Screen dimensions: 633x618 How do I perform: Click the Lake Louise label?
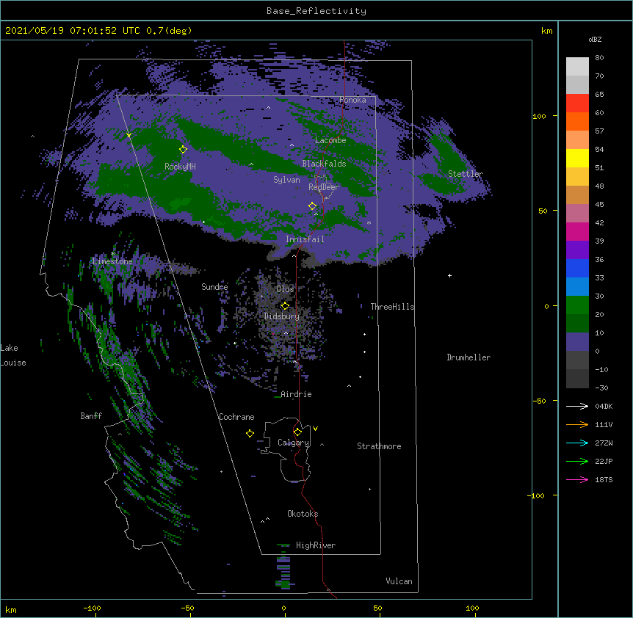(x=13, y=355)
